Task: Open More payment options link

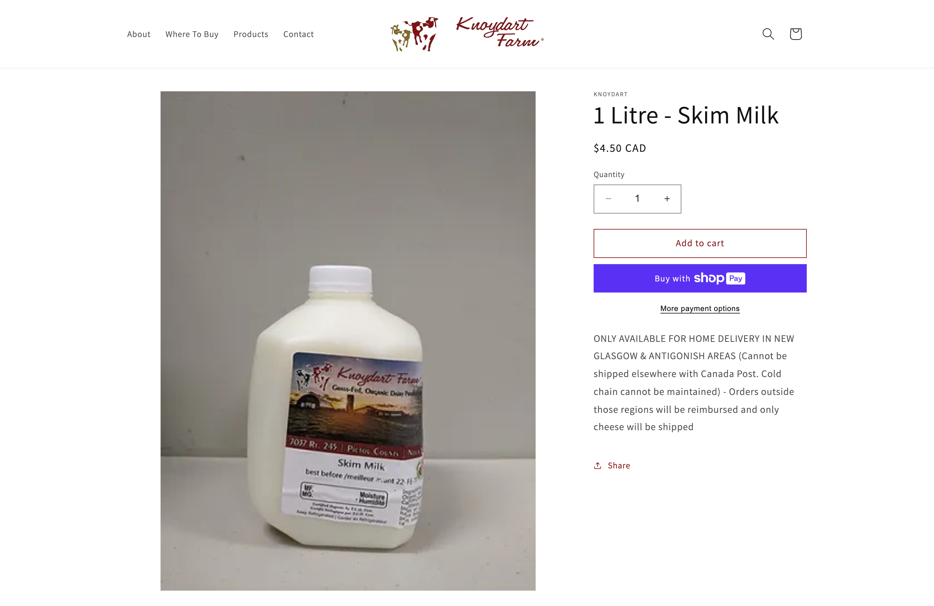Action: (700, 309)
